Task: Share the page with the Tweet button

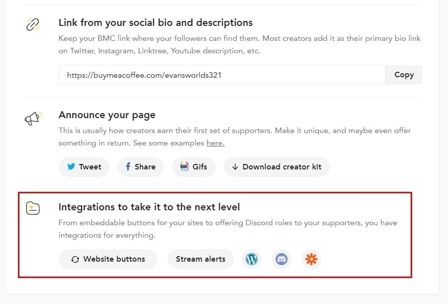Action: click(x=84, y=167)
